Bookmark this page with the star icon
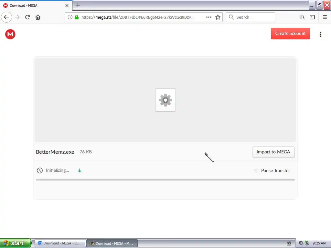331x248 pixels. point(218,17)
